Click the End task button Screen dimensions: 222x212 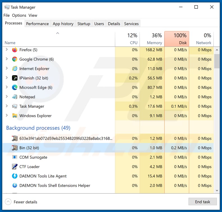tap(203, 202)
